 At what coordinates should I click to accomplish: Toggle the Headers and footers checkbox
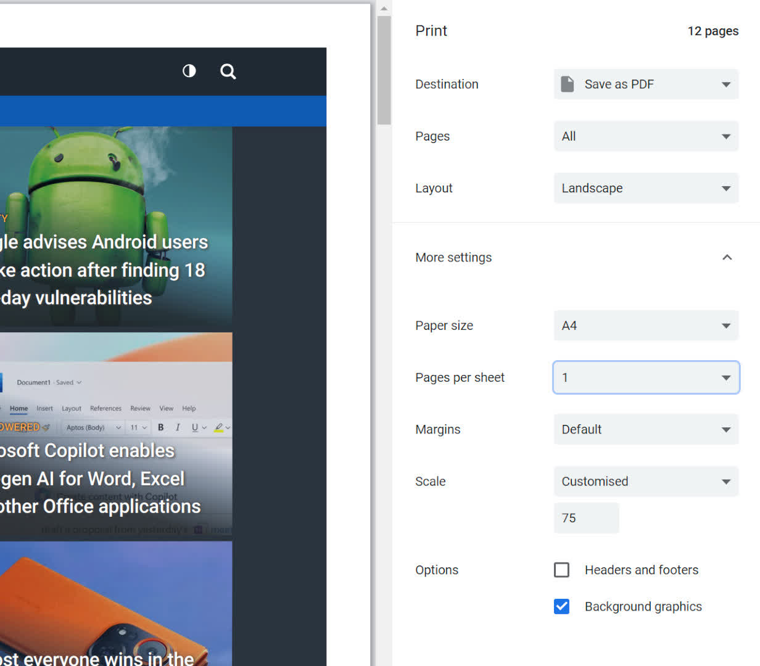pos(561,570)
